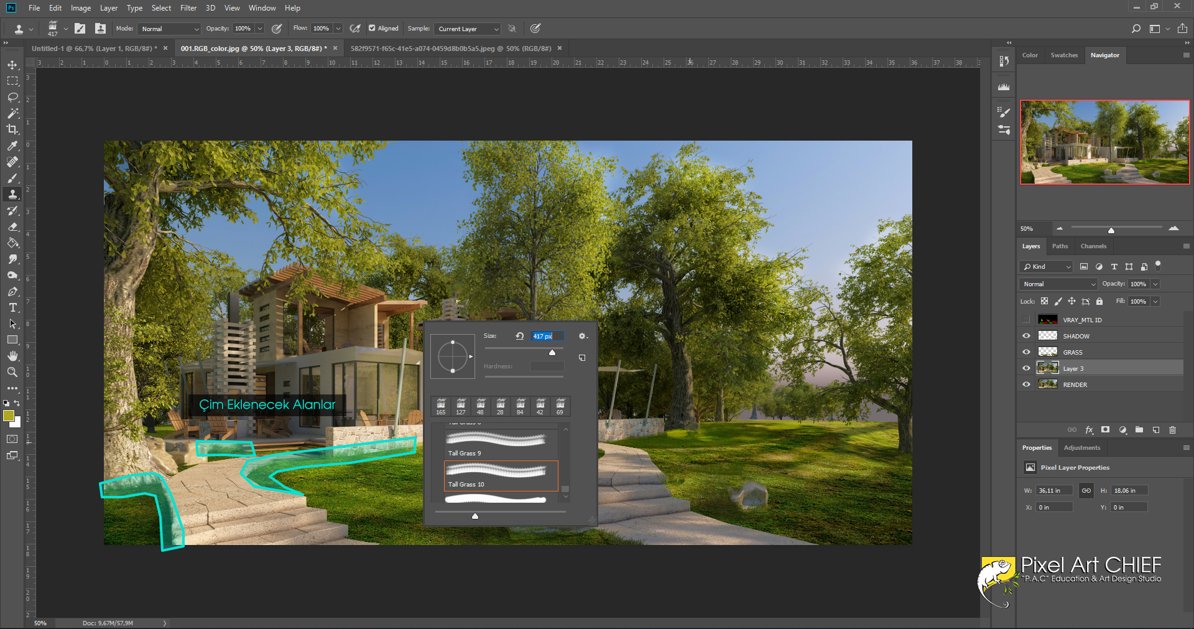Open brush preset panel gear settings
This screenshot has height=629, width=1194.
coord(583,336)
